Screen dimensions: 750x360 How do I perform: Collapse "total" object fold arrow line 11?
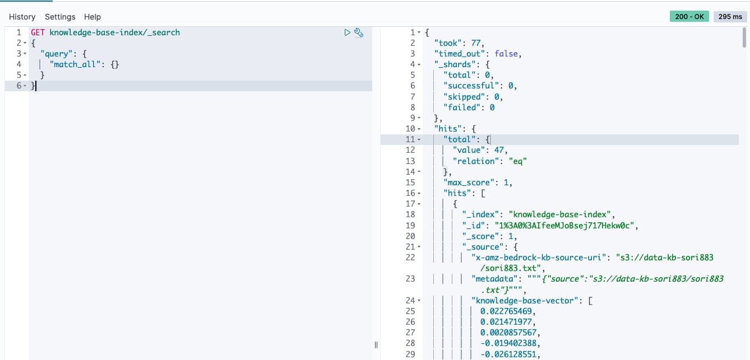click(419, 139)
